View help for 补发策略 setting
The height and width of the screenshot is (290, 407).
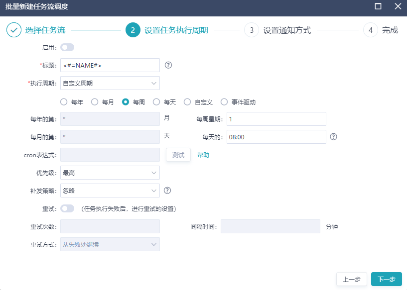pos(168,191)
